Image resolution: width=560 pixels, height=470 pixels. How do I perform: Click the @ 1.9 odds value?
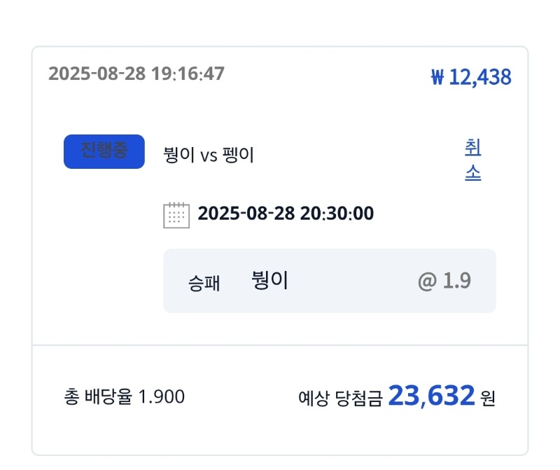pos(444,281)
